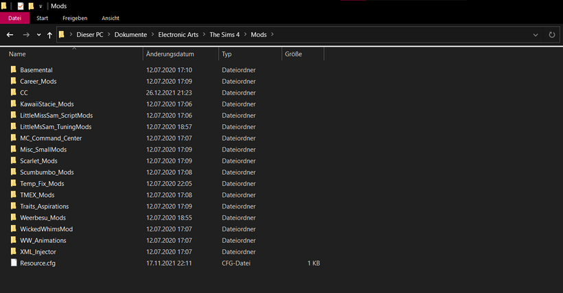Navigate to Electronic Arts in breadcrumb
This screenshot has height=293, width=563.
click(x=178, y=34)
